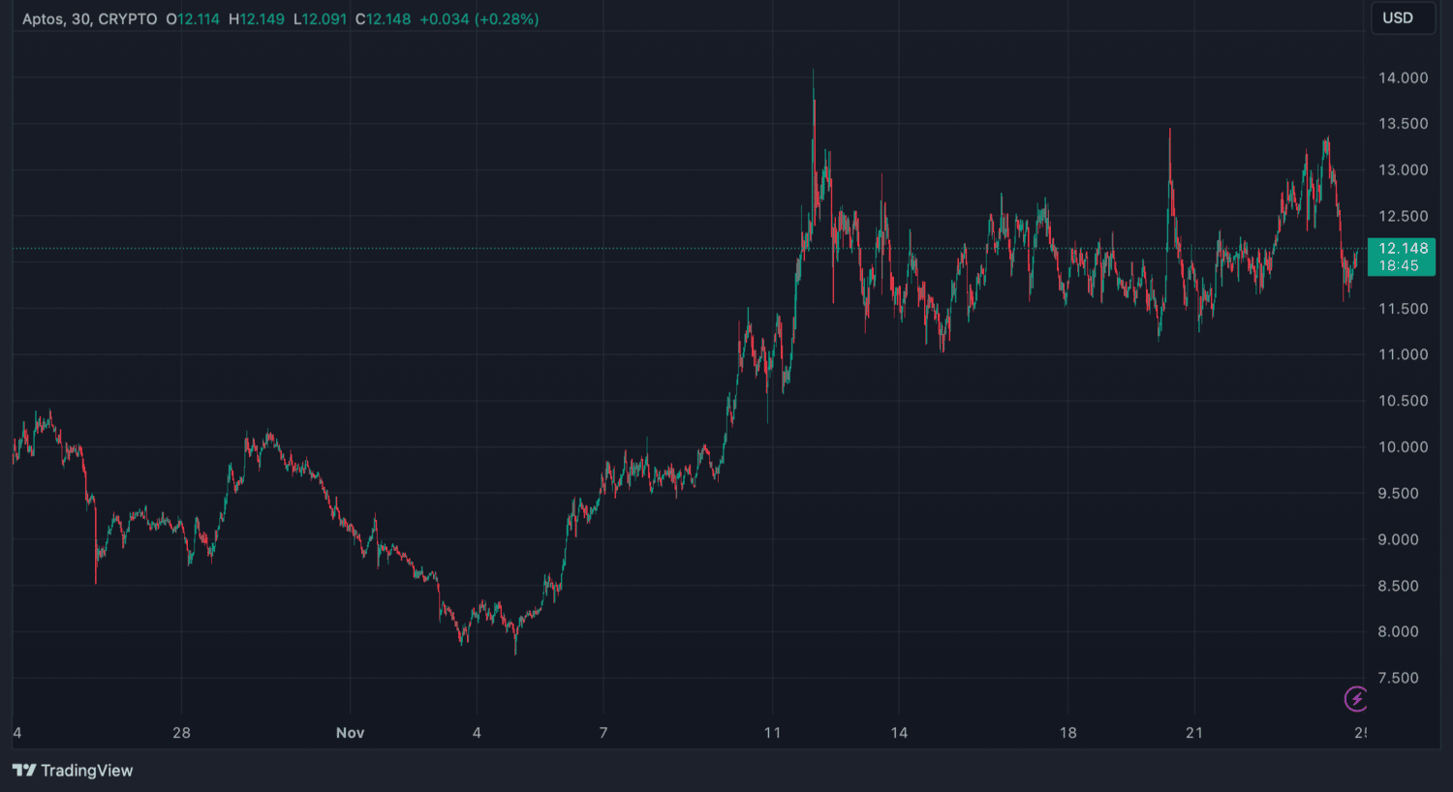Click the green 12.148 current price label
1453x792 pixels.
1402,249
